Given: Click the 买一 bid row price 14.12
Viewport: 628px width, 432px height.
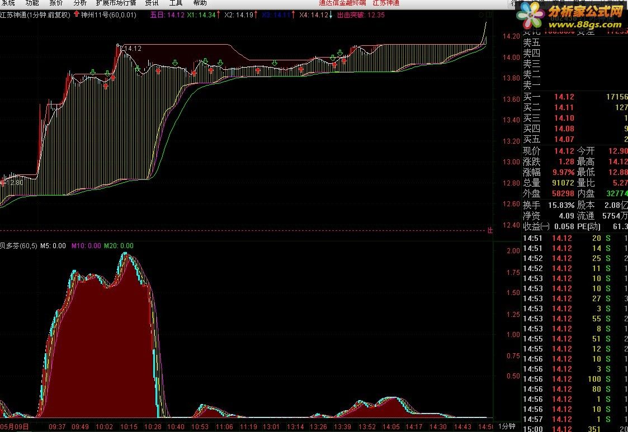Looking at the screenshot, I should click(564, 97).
